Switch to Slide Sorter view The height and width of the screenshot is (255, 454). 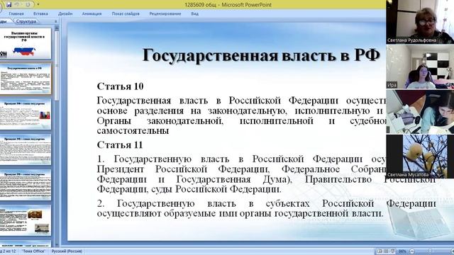(x=386, y=251)
